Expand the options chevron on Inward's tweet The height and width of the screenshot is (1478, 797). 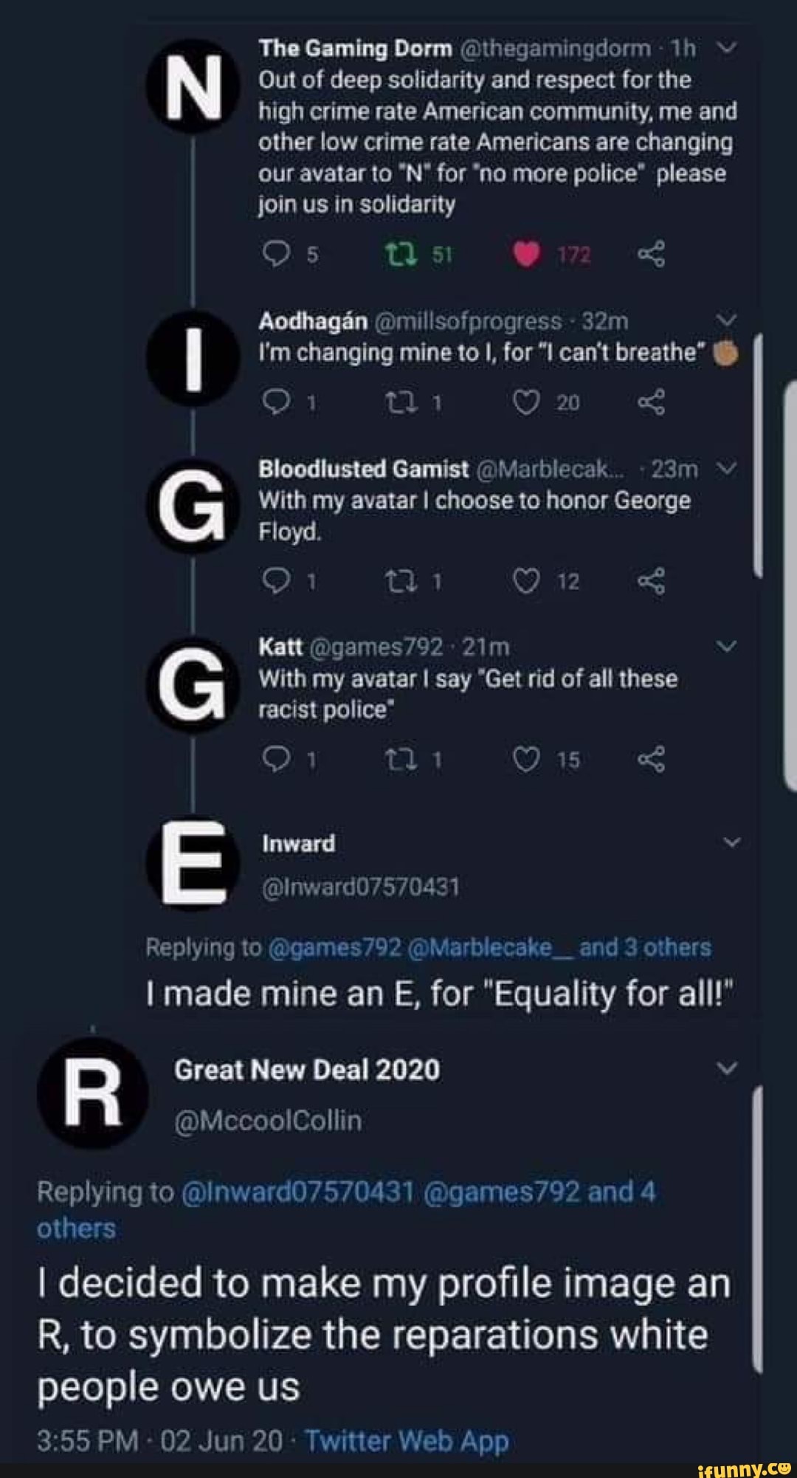click(731, 843)
